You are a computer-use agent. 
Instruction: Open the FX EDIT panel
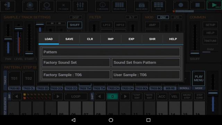point(30,6)
